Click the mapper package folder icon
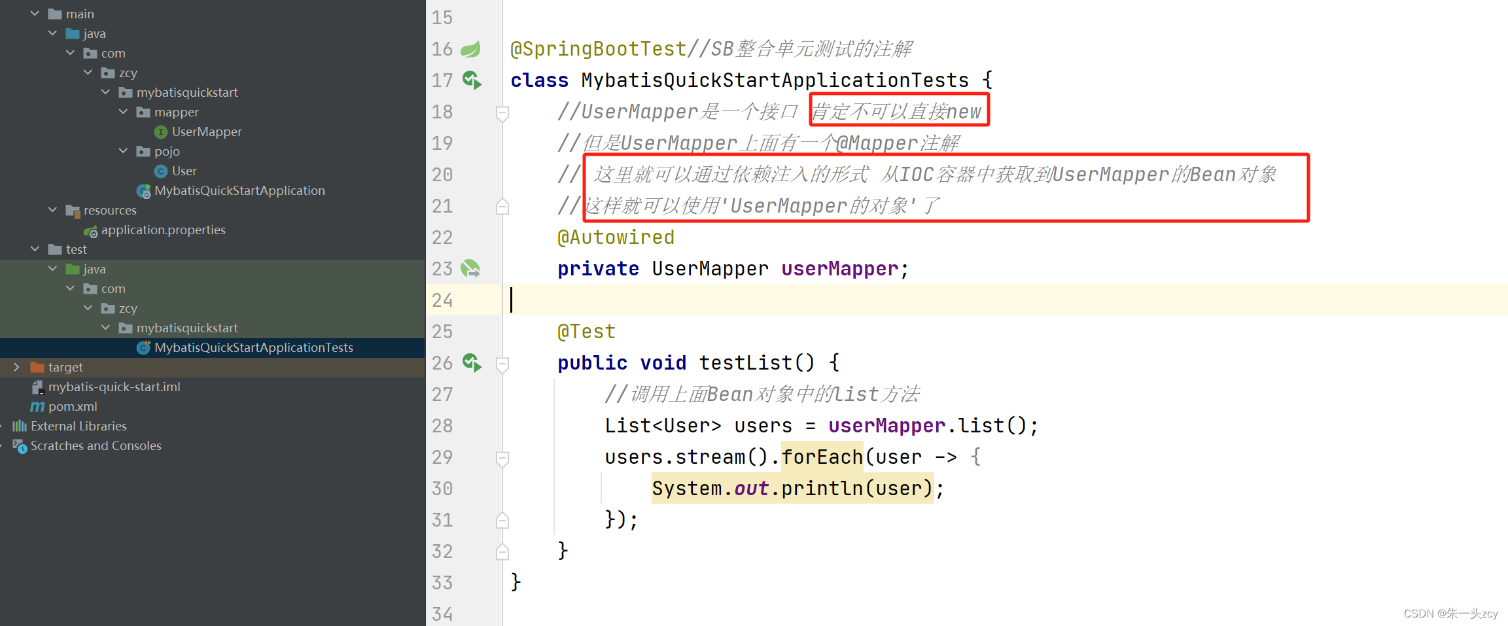 coord(143,112)
